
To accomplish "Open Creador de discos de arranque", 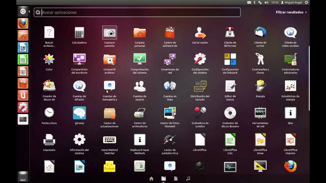I will coord(49,86).
